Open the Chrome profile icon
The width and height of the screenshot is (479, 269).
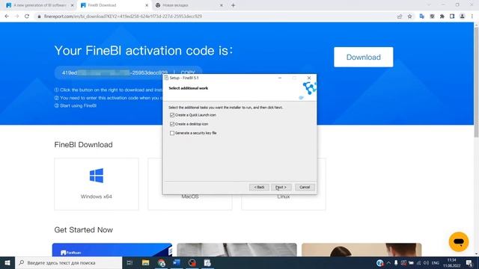pyautogui.click(x=463, y=16)
